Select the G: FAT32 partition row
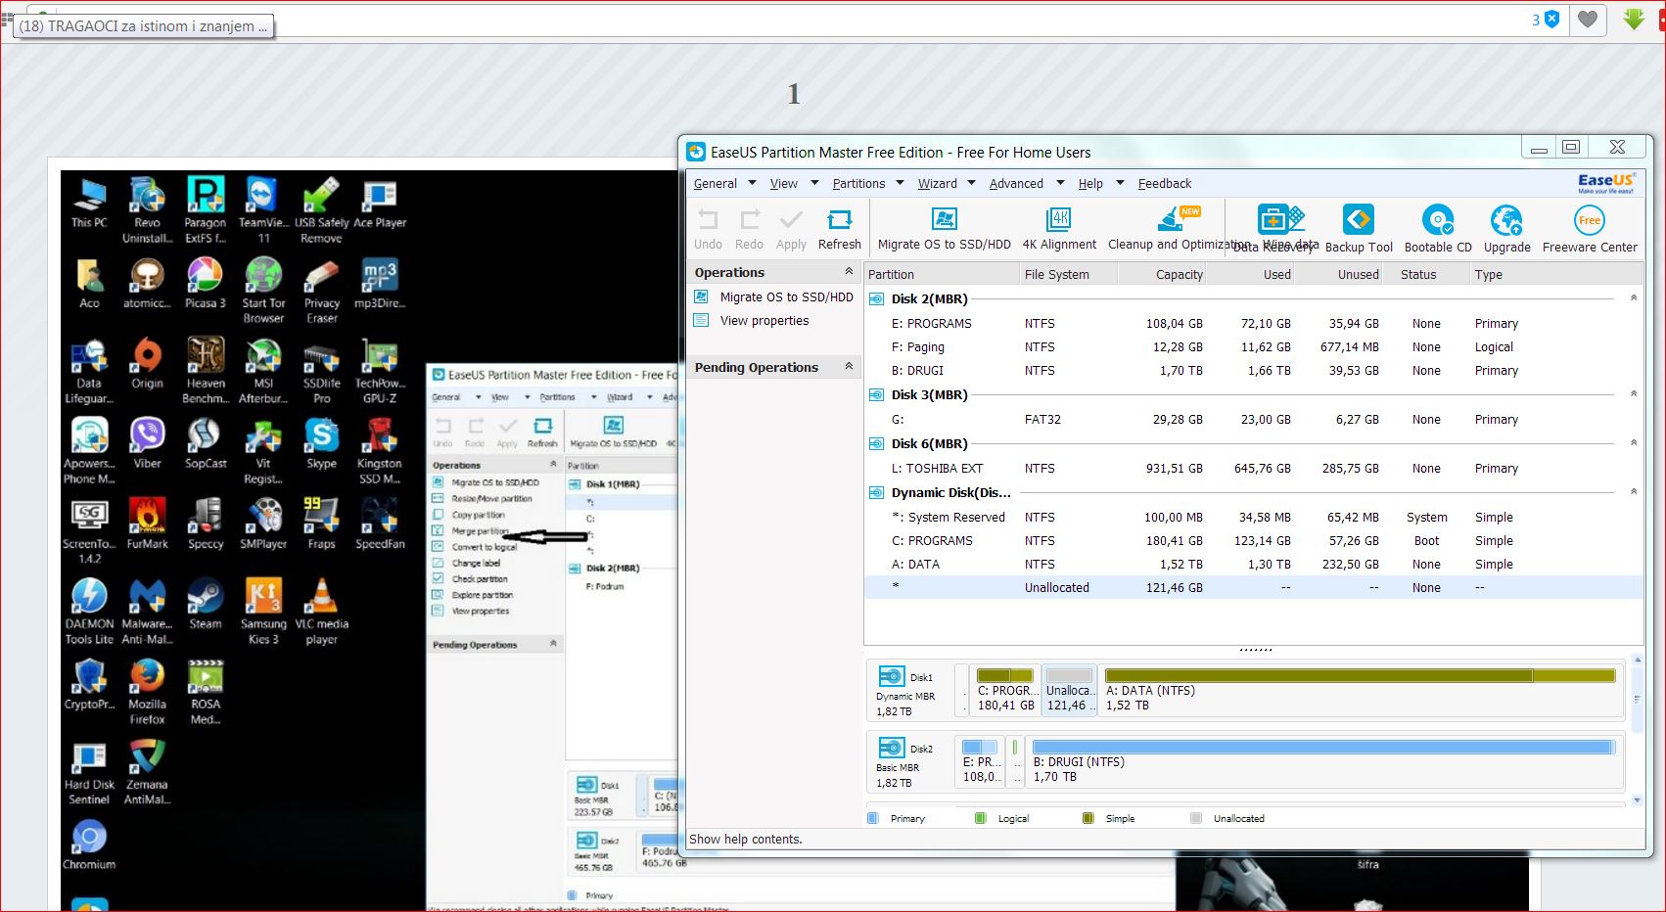This screenshot has height=912, width=1666. [x=1253, y=420]
